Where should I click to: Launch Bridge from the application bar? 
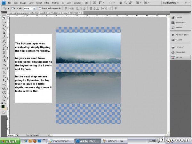(x=94, y=3)
